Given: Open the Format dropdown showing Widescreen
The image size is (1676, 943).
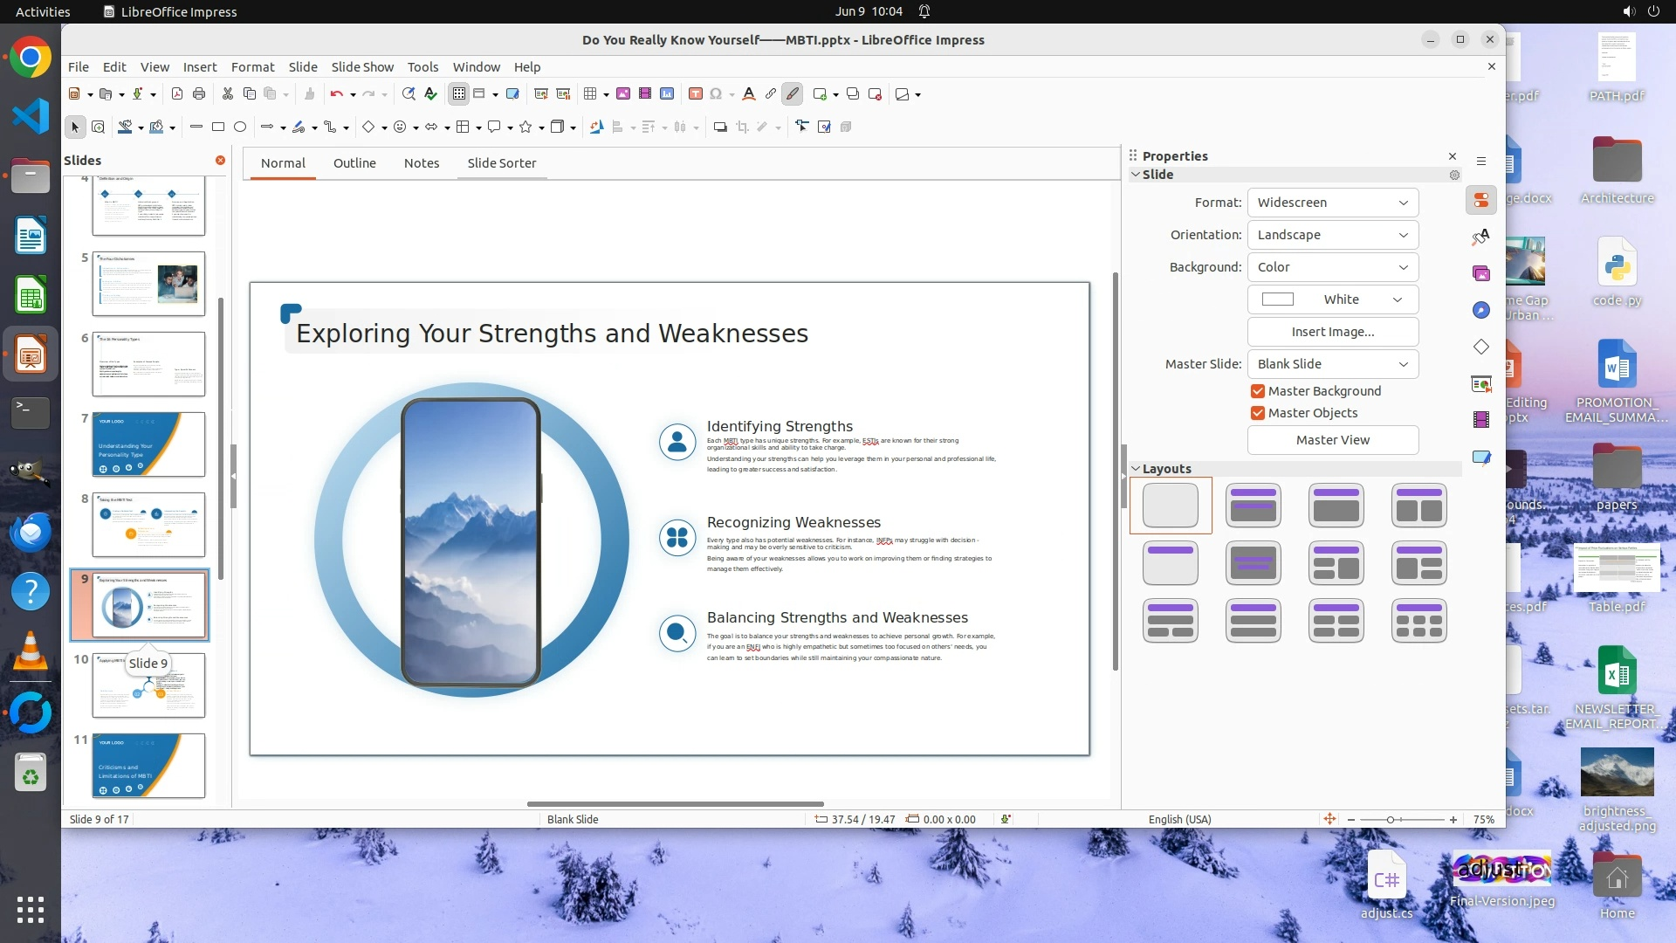Looking at the screenshot, I should coord(1332,203).
